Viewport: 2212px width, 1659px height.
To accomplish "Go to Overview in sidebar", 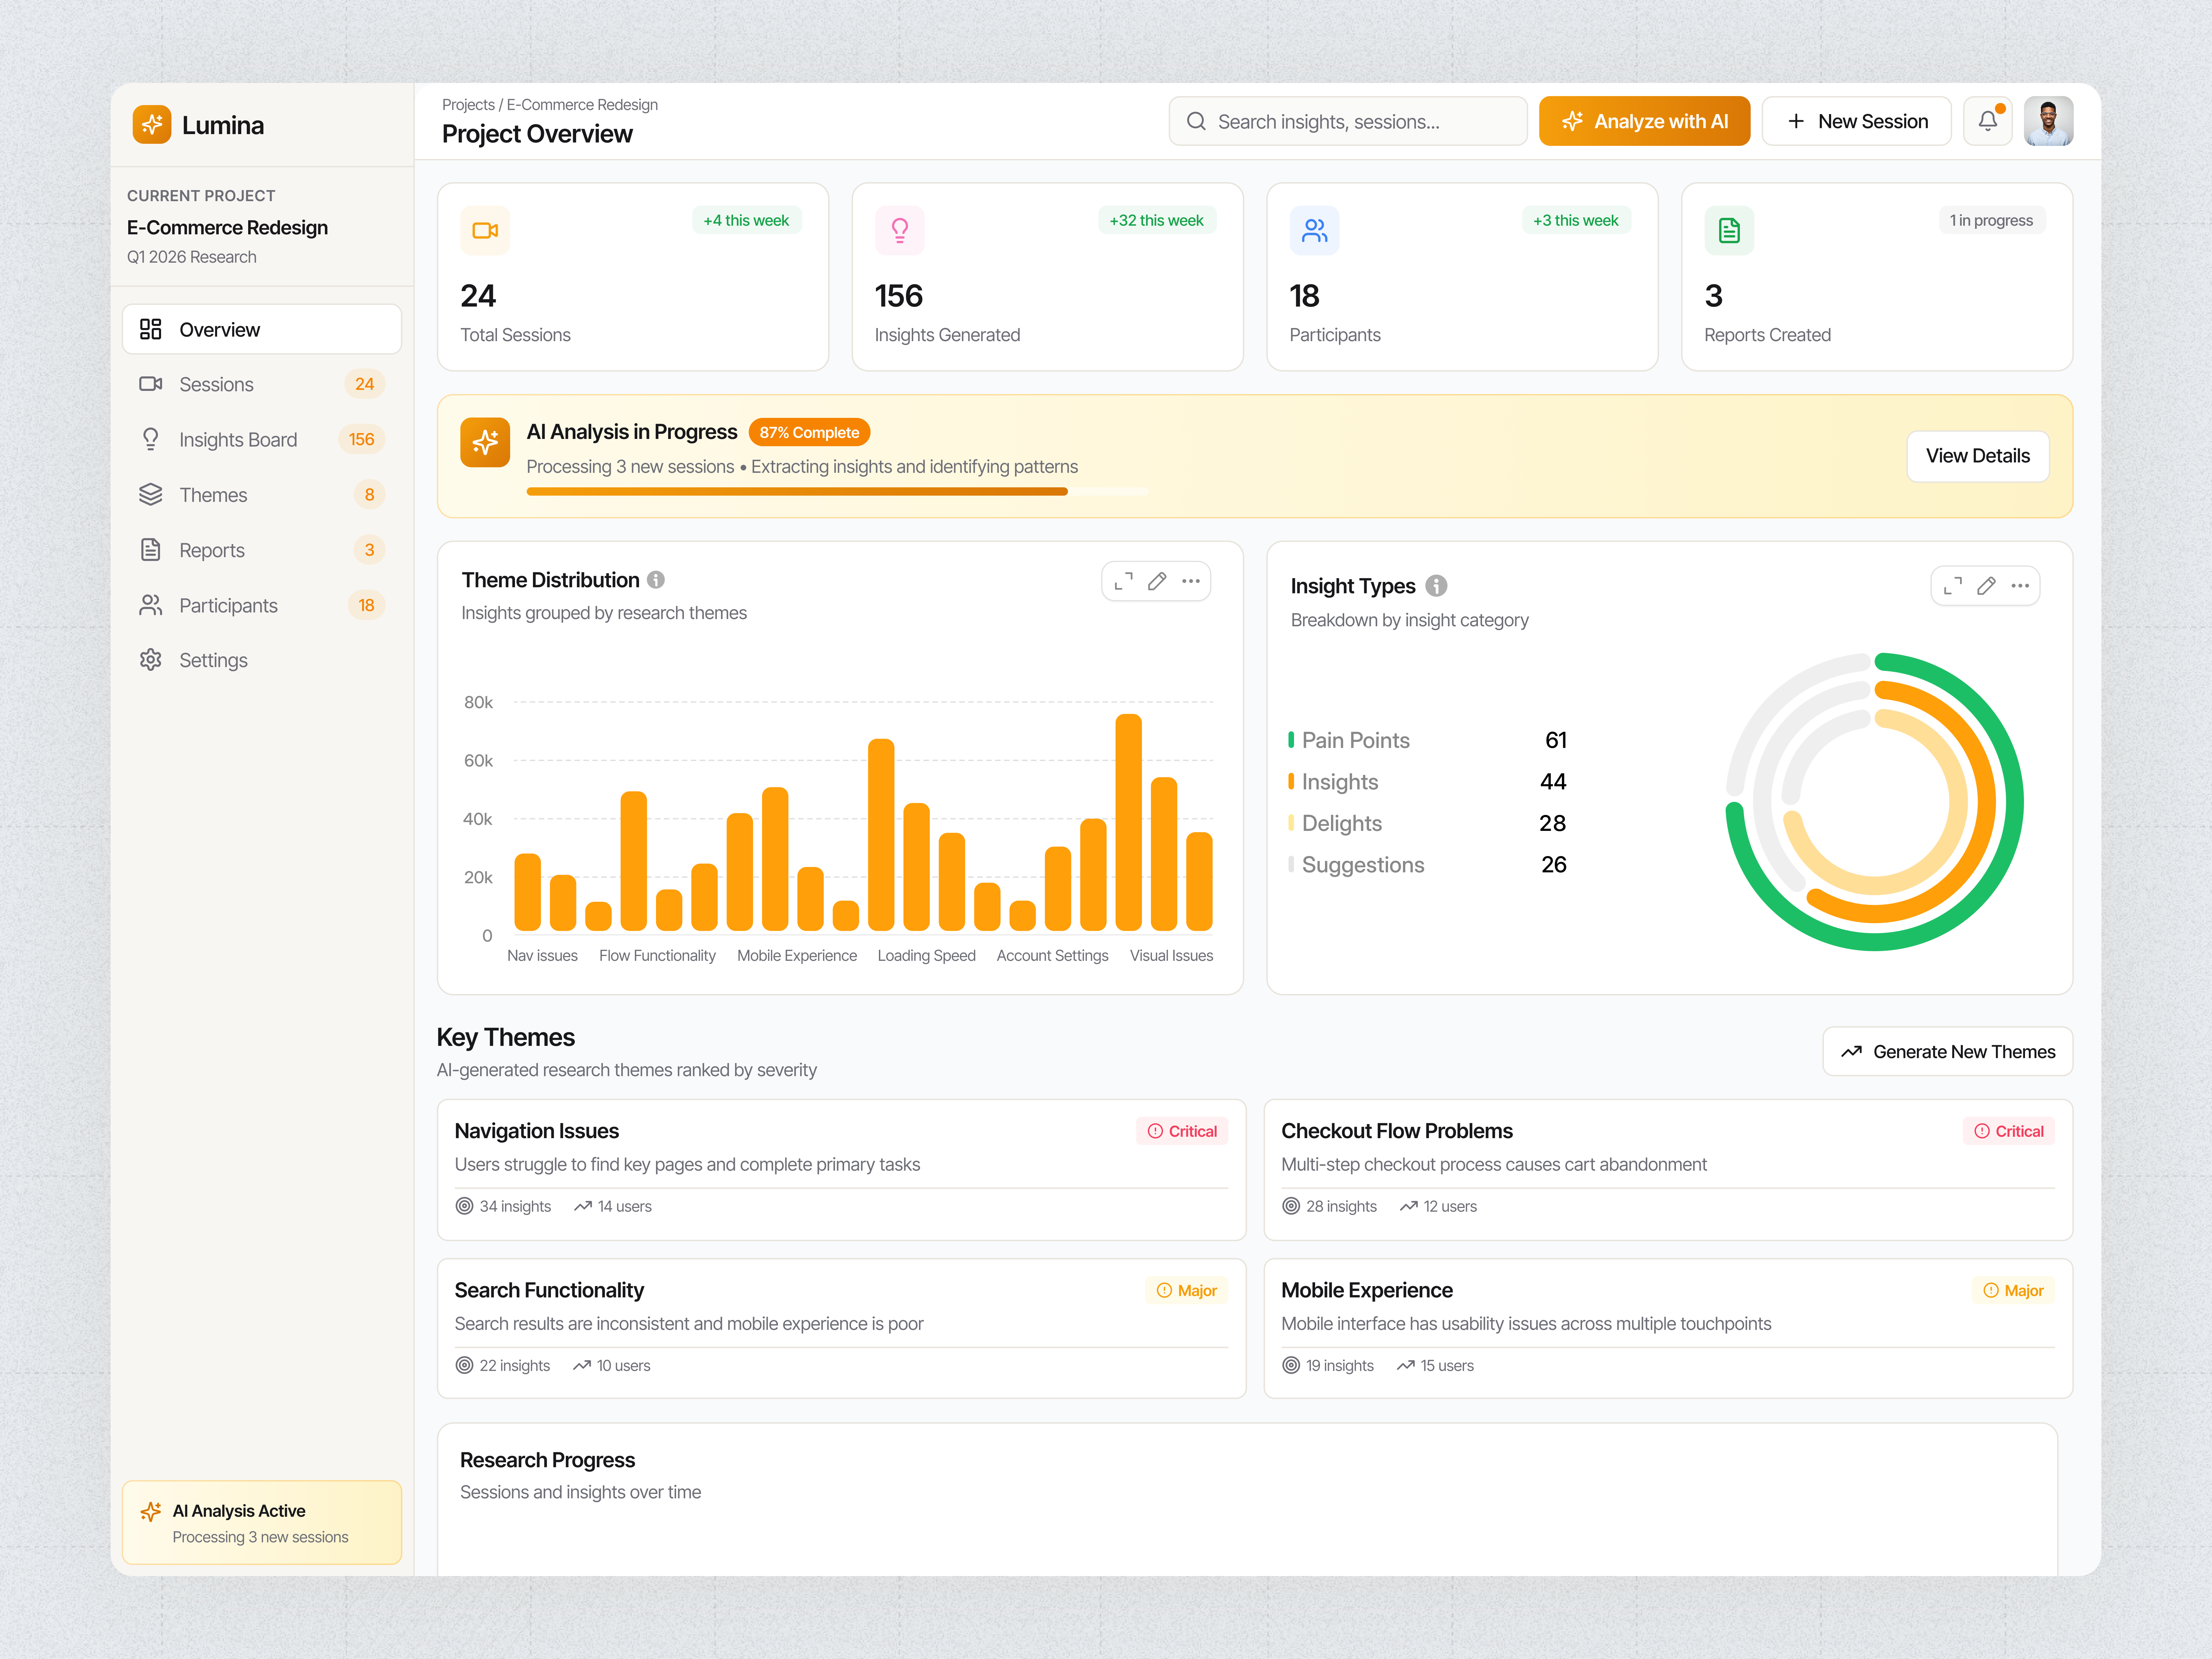I will tap(262, 329).
